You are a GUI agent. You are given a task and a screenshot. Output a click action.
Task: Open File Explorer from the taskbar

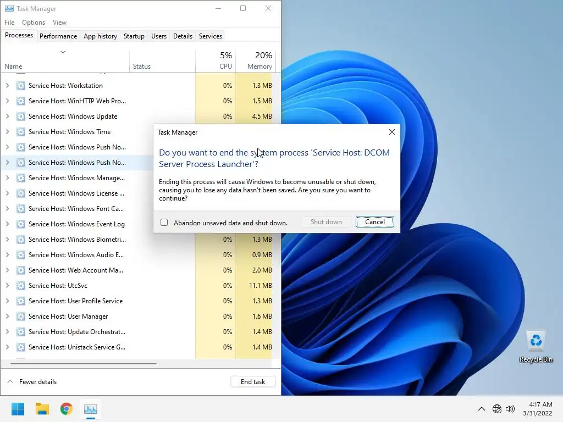pos(42,409)
